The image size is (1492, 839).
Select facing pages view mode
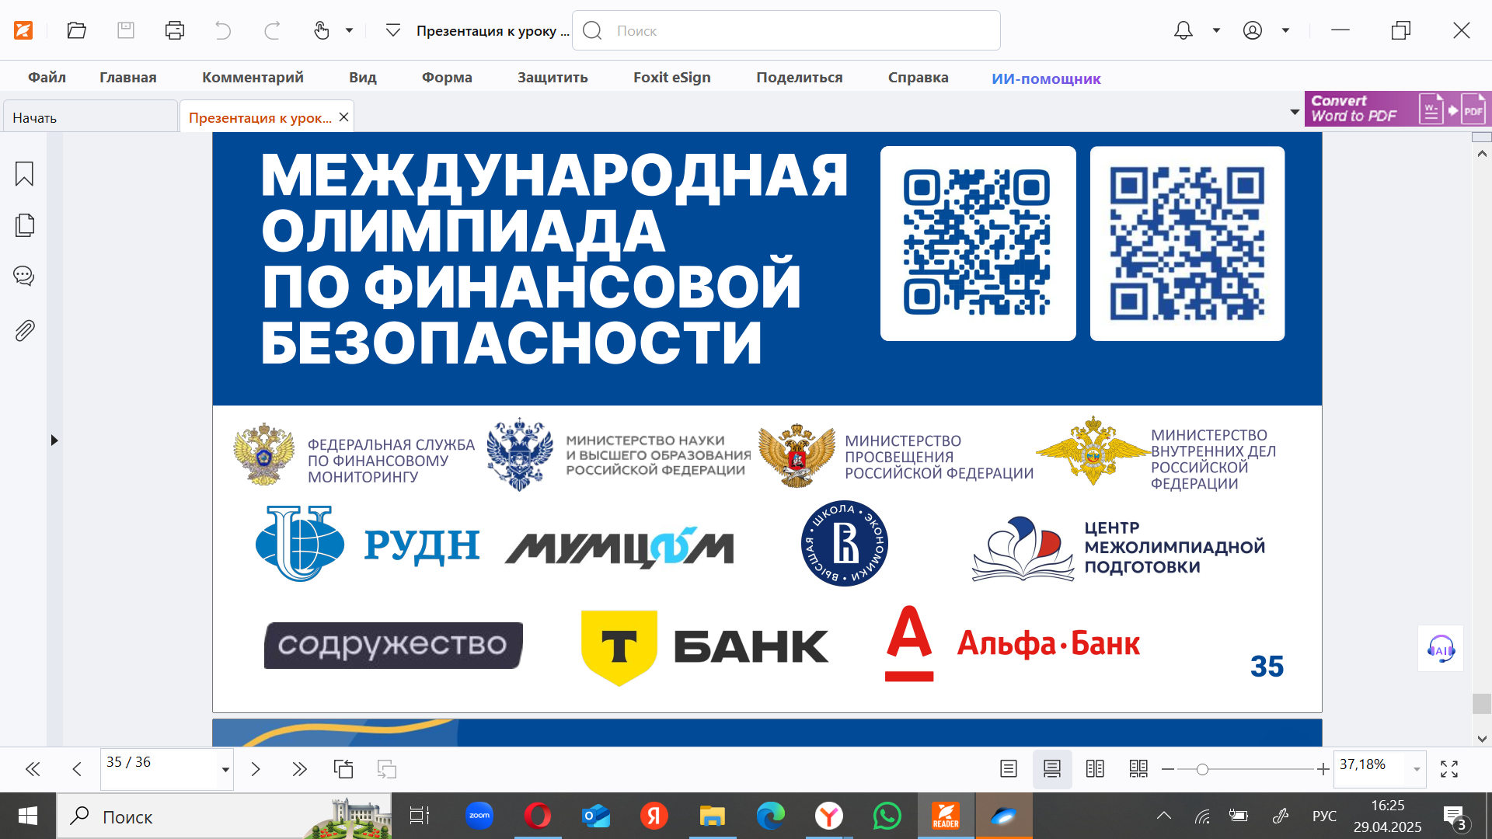(x=1095, y=769)
